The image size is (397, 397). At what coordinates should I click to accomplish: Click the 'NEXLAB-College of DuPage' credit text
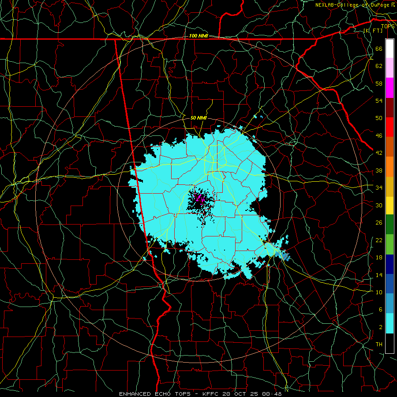coord(352,5)
